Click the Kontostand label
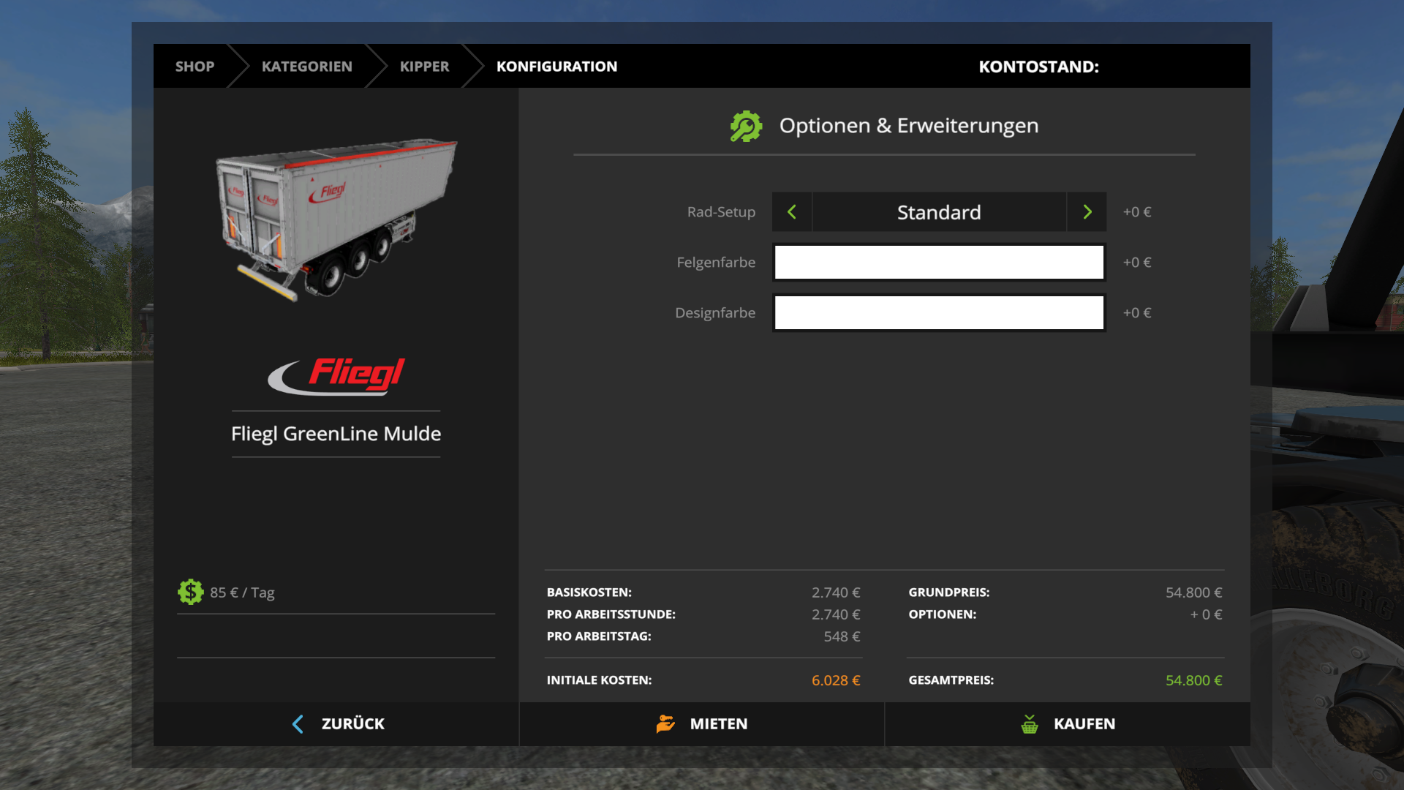Viewport: 1404px width, 790px height. coord(1039,67)
